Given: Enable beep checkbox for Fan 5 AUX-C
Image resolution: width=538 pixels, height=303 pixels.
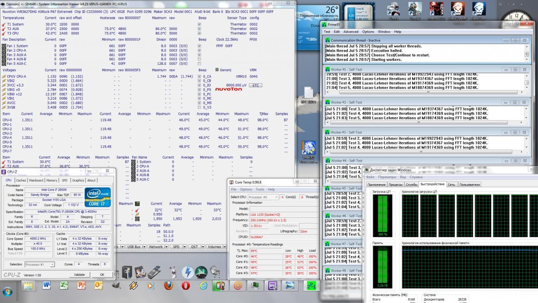Looking at the screenshot, I should (x=199, y=64).
